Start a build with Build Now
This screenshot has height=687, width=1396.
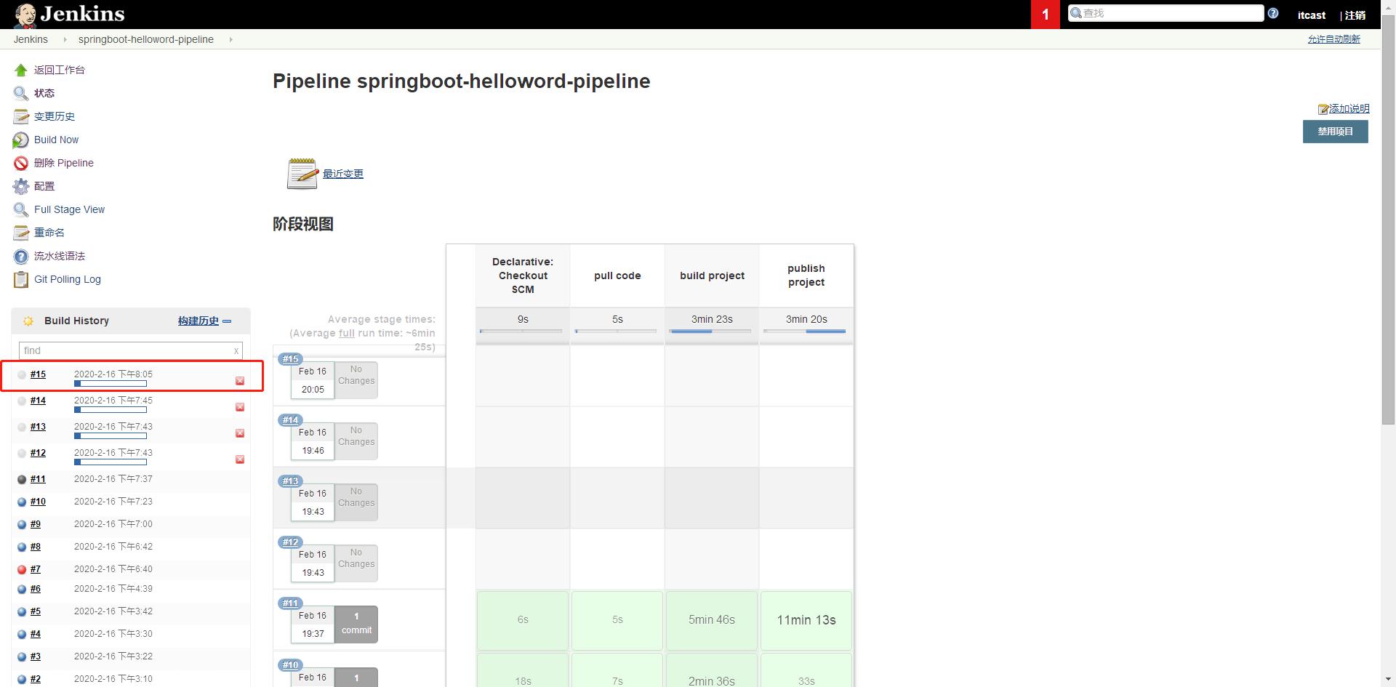click(56, 140)
